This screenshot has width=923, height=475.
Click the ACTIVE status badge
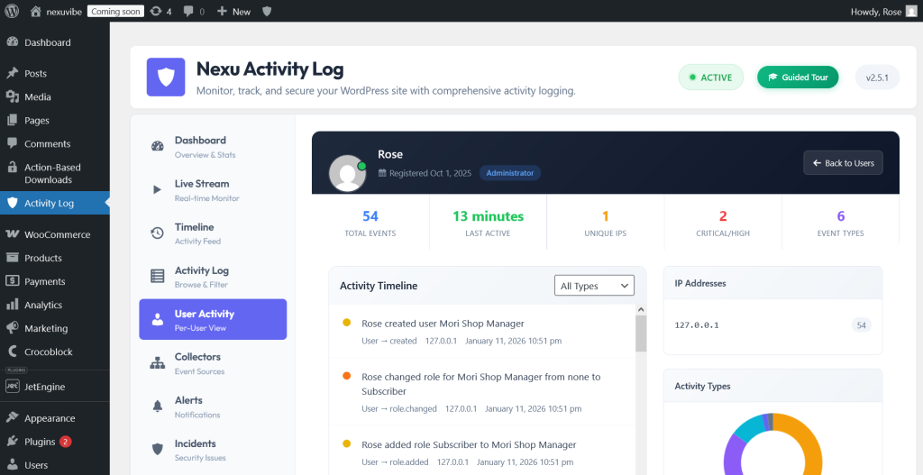[x=711, y=78]
